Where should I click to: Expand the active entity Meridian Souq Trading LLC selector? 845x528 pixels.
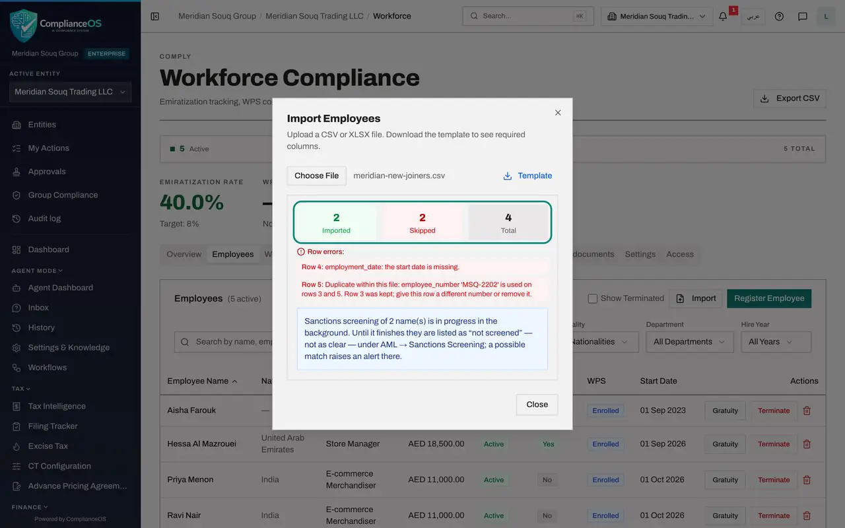pos(70,92)
